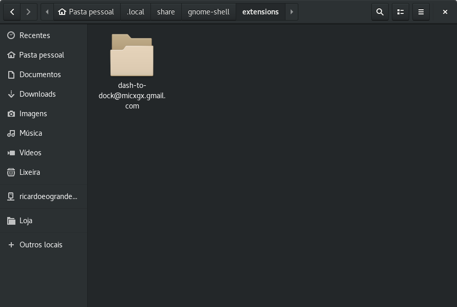Switch to list view layout

(401, 12)
